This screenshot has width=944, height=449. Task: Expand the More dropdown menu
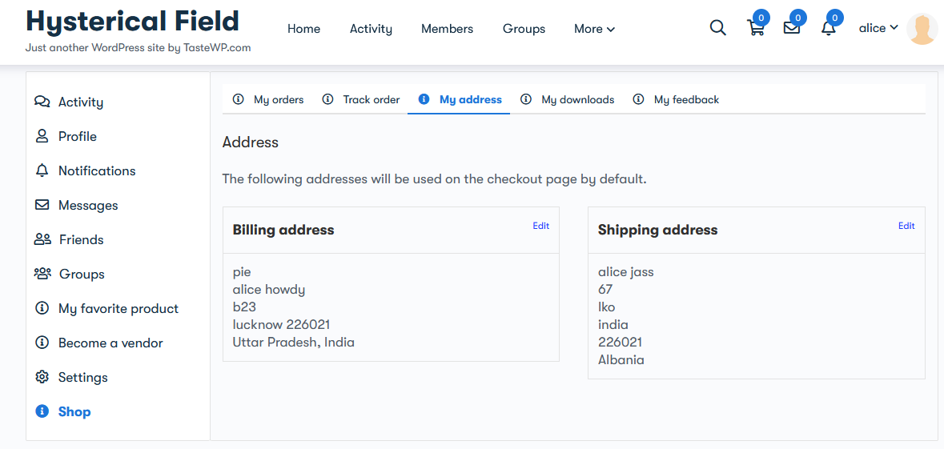(x=594, y=29)
